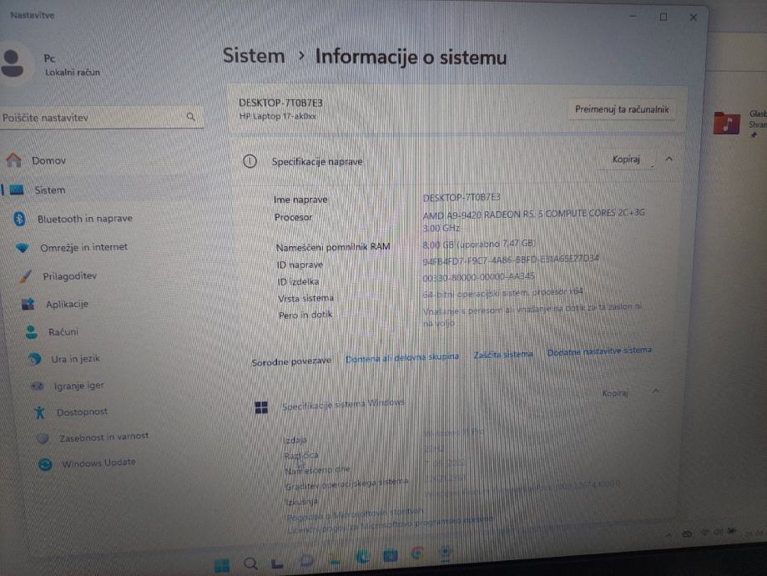Click the search magnifier icon in settings
The image size is (767, 576).
coord(191,117)
